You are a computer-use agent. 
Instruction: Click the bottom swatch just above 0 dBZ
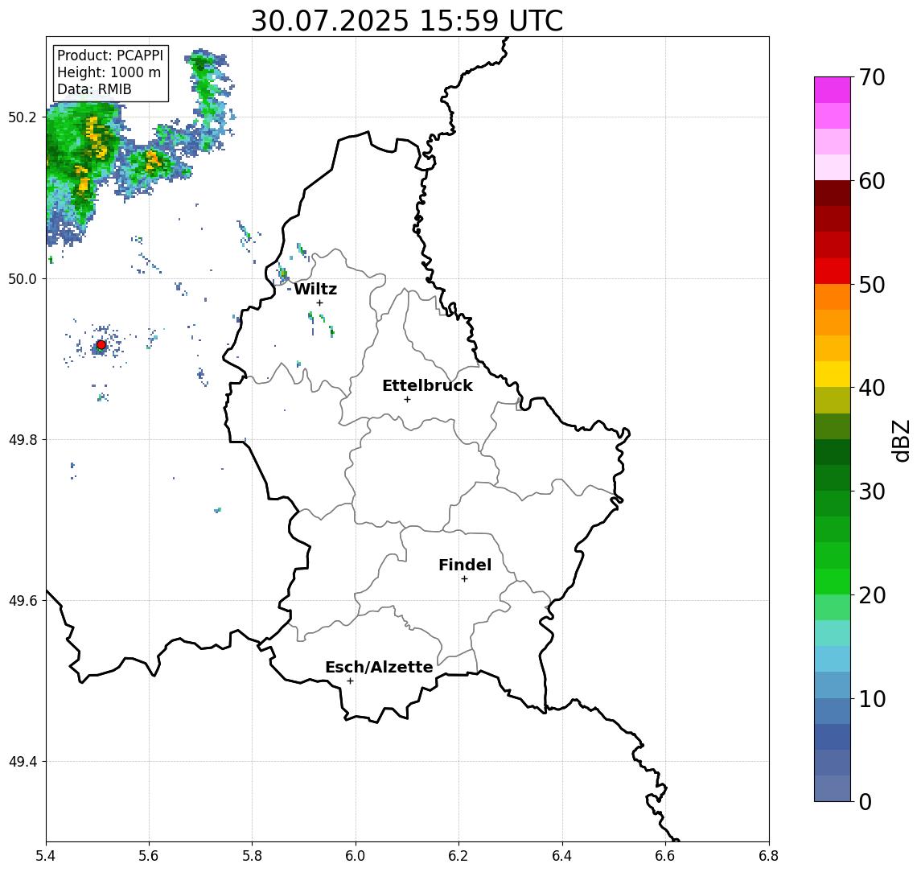click(x=833, y=788)
